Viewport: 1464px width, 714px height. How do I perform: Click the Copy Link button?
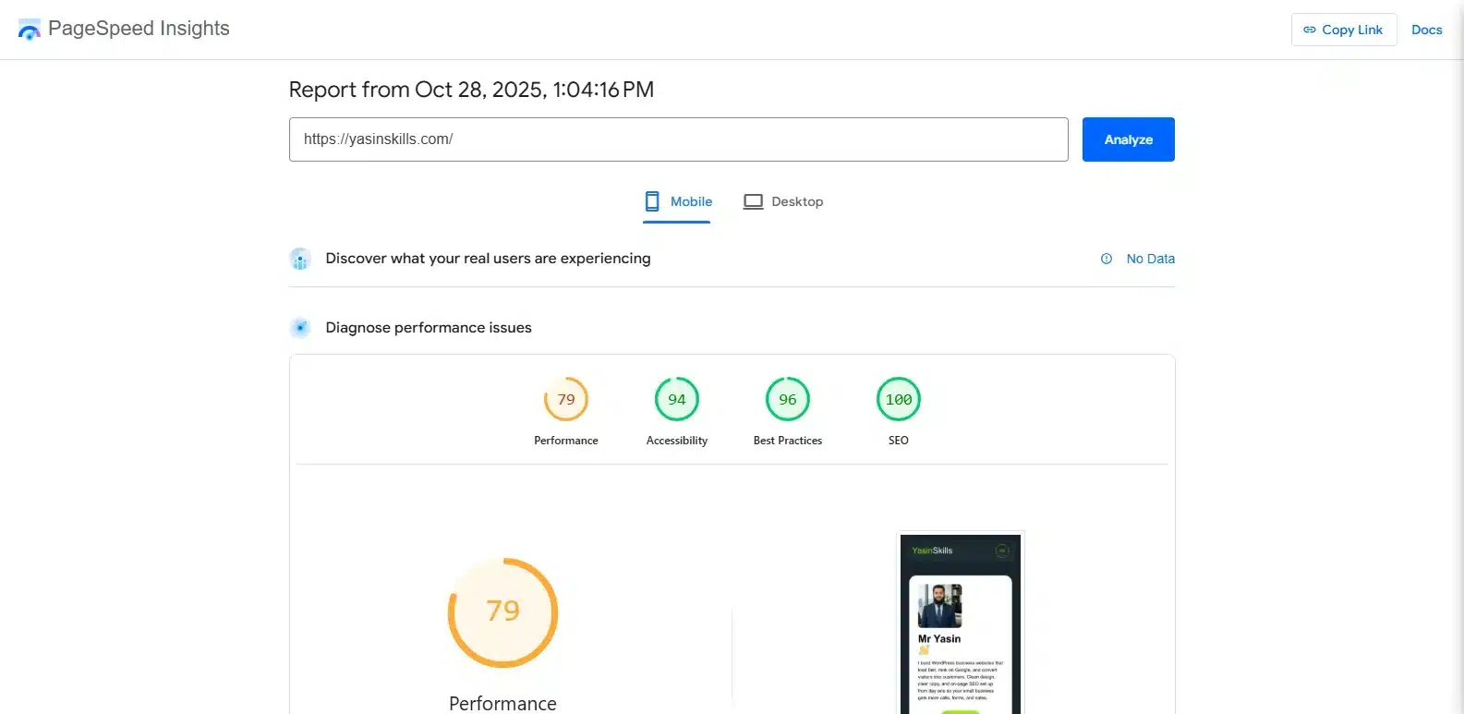click(x=1343, y=30)
